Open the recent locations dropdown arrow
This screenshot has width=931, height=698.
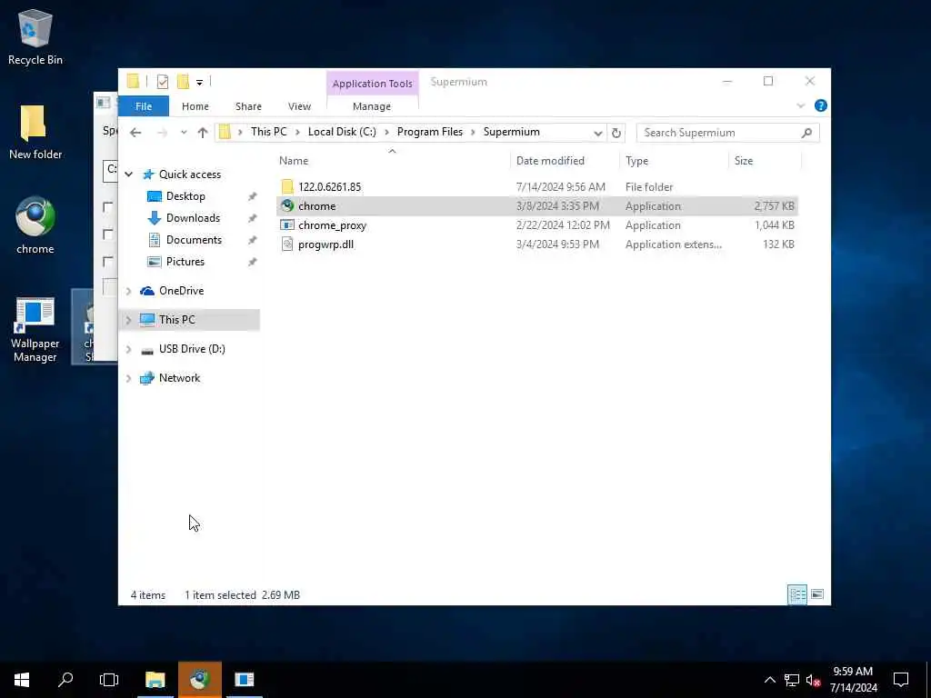pyautogui.click(x=184, y=133)
